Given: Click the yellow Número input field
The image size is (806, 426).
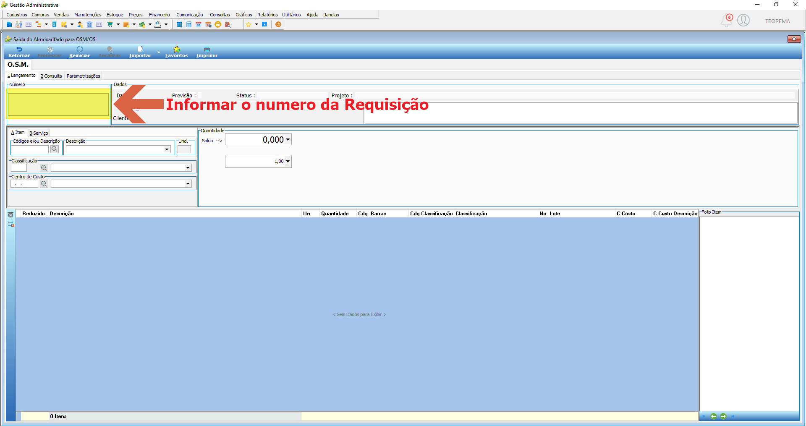Looking at the screenshot, I should (58, 104).
